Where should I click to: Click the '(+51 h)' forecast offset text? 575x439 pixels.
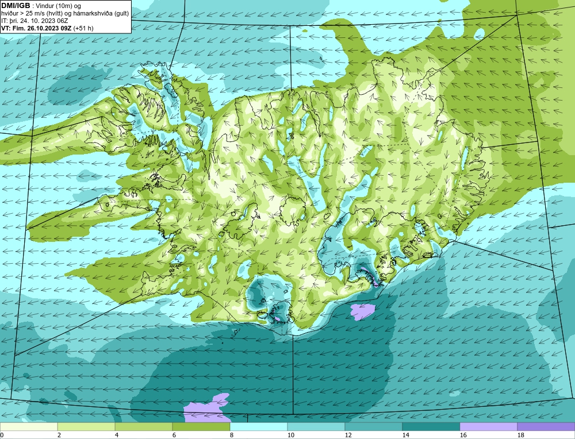83,28
